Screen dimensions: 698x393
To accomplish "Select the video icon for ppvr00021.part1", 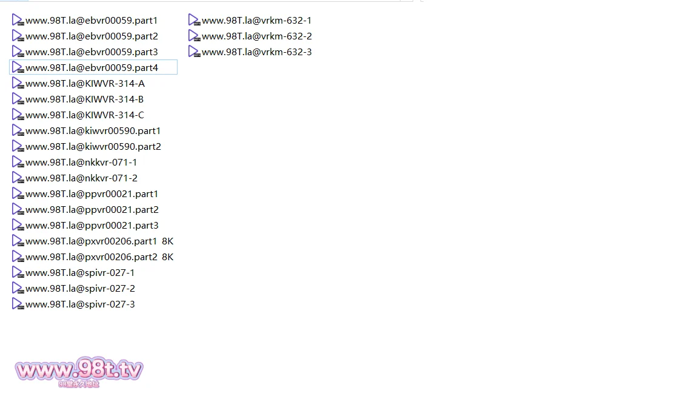I will pos(18,194).
